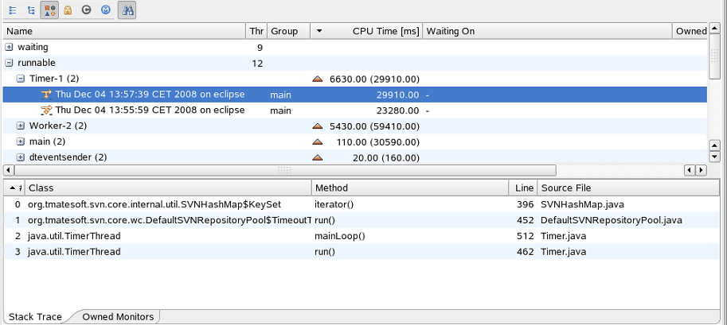Collapse the runnable threads group
This screenshot has width=727, height=325.
click(10, 63)
